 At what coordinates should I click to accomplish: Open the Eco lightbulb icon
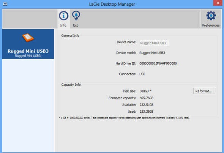76,15
